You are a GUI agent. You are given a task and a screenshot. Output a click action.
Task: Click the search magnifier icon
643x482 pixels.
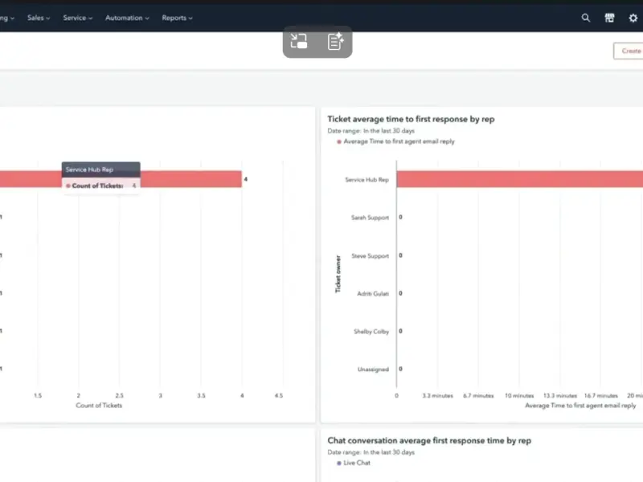coord(586,18)
